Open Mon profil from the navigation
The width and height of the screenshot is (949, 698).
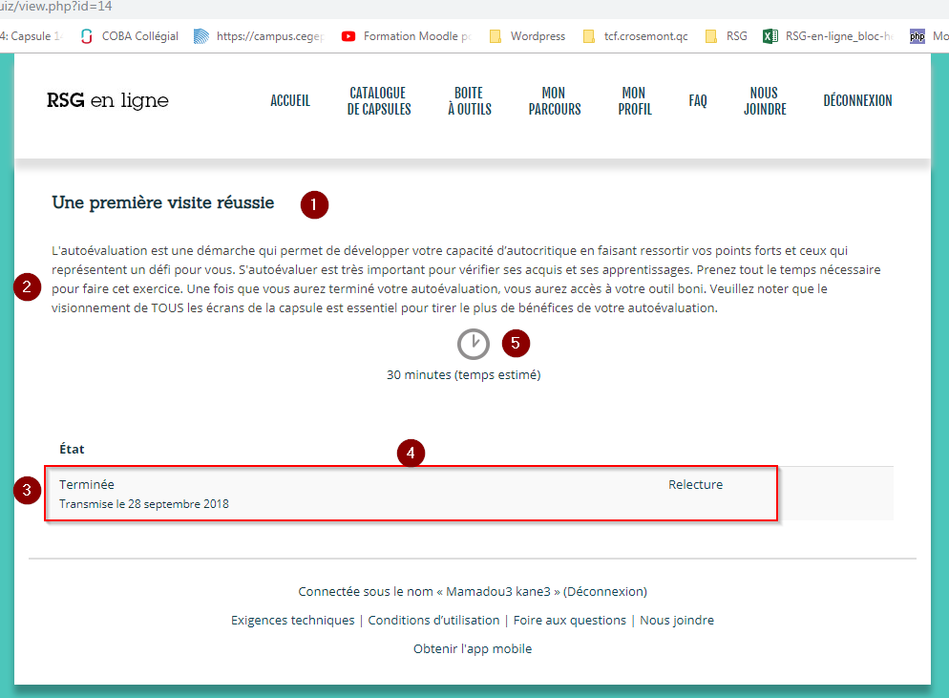tap(634, 101)
